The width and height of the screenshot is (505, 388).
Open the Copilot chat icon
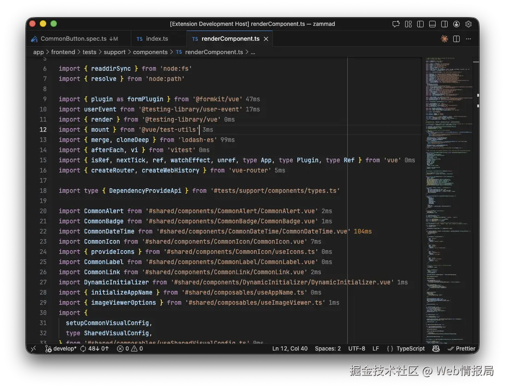(x=396, y=24)
